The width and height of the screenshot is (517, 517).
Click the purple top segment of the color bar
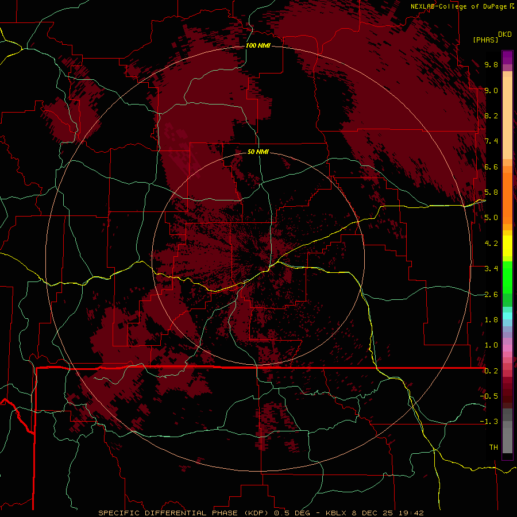[x=507, y=57]
